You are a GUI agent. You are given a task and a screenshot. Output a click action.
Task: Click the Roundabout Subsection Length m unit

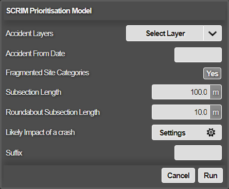(216, 112)
